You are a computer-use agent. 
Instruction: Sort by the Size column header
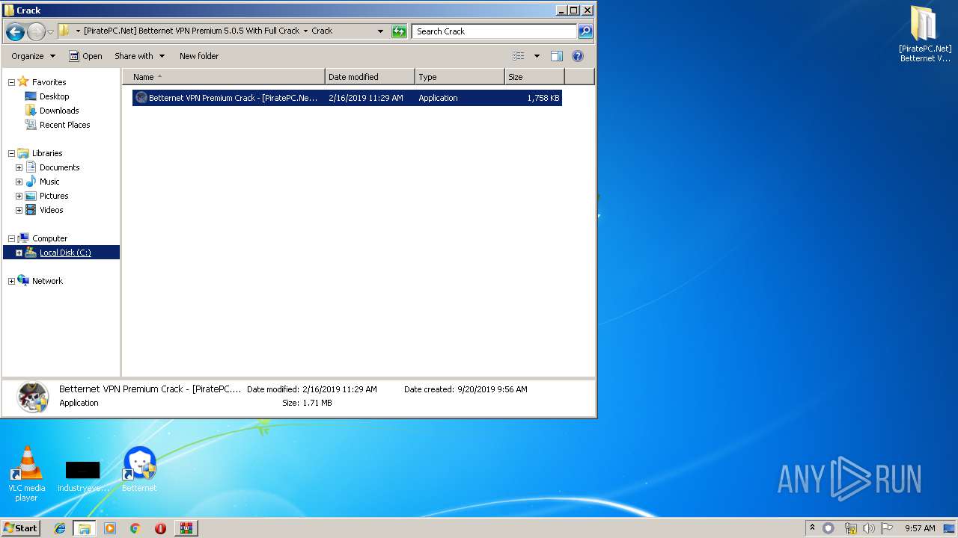534,77
